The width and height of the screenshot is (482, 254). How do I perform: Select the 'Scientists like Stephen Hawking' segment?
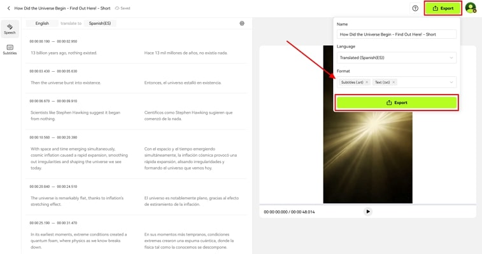pyautogui.click(x=75, y=116)
